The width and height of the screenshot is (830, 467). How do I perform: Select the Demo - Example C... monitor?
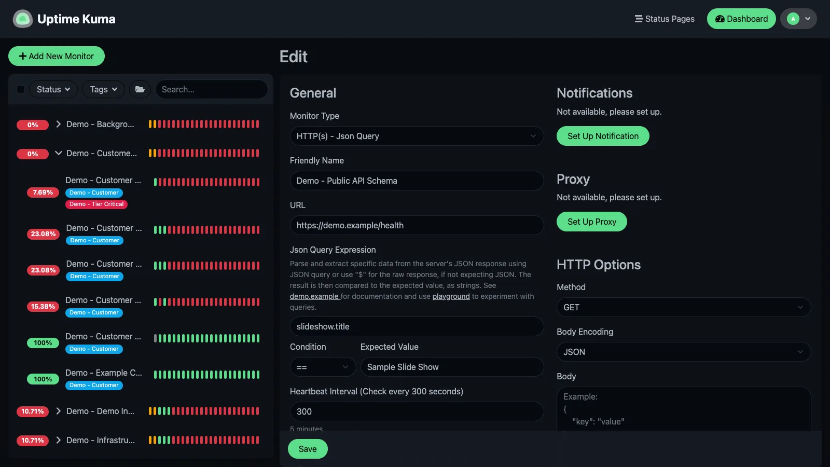pyautogui.click(x=140, y=379)
